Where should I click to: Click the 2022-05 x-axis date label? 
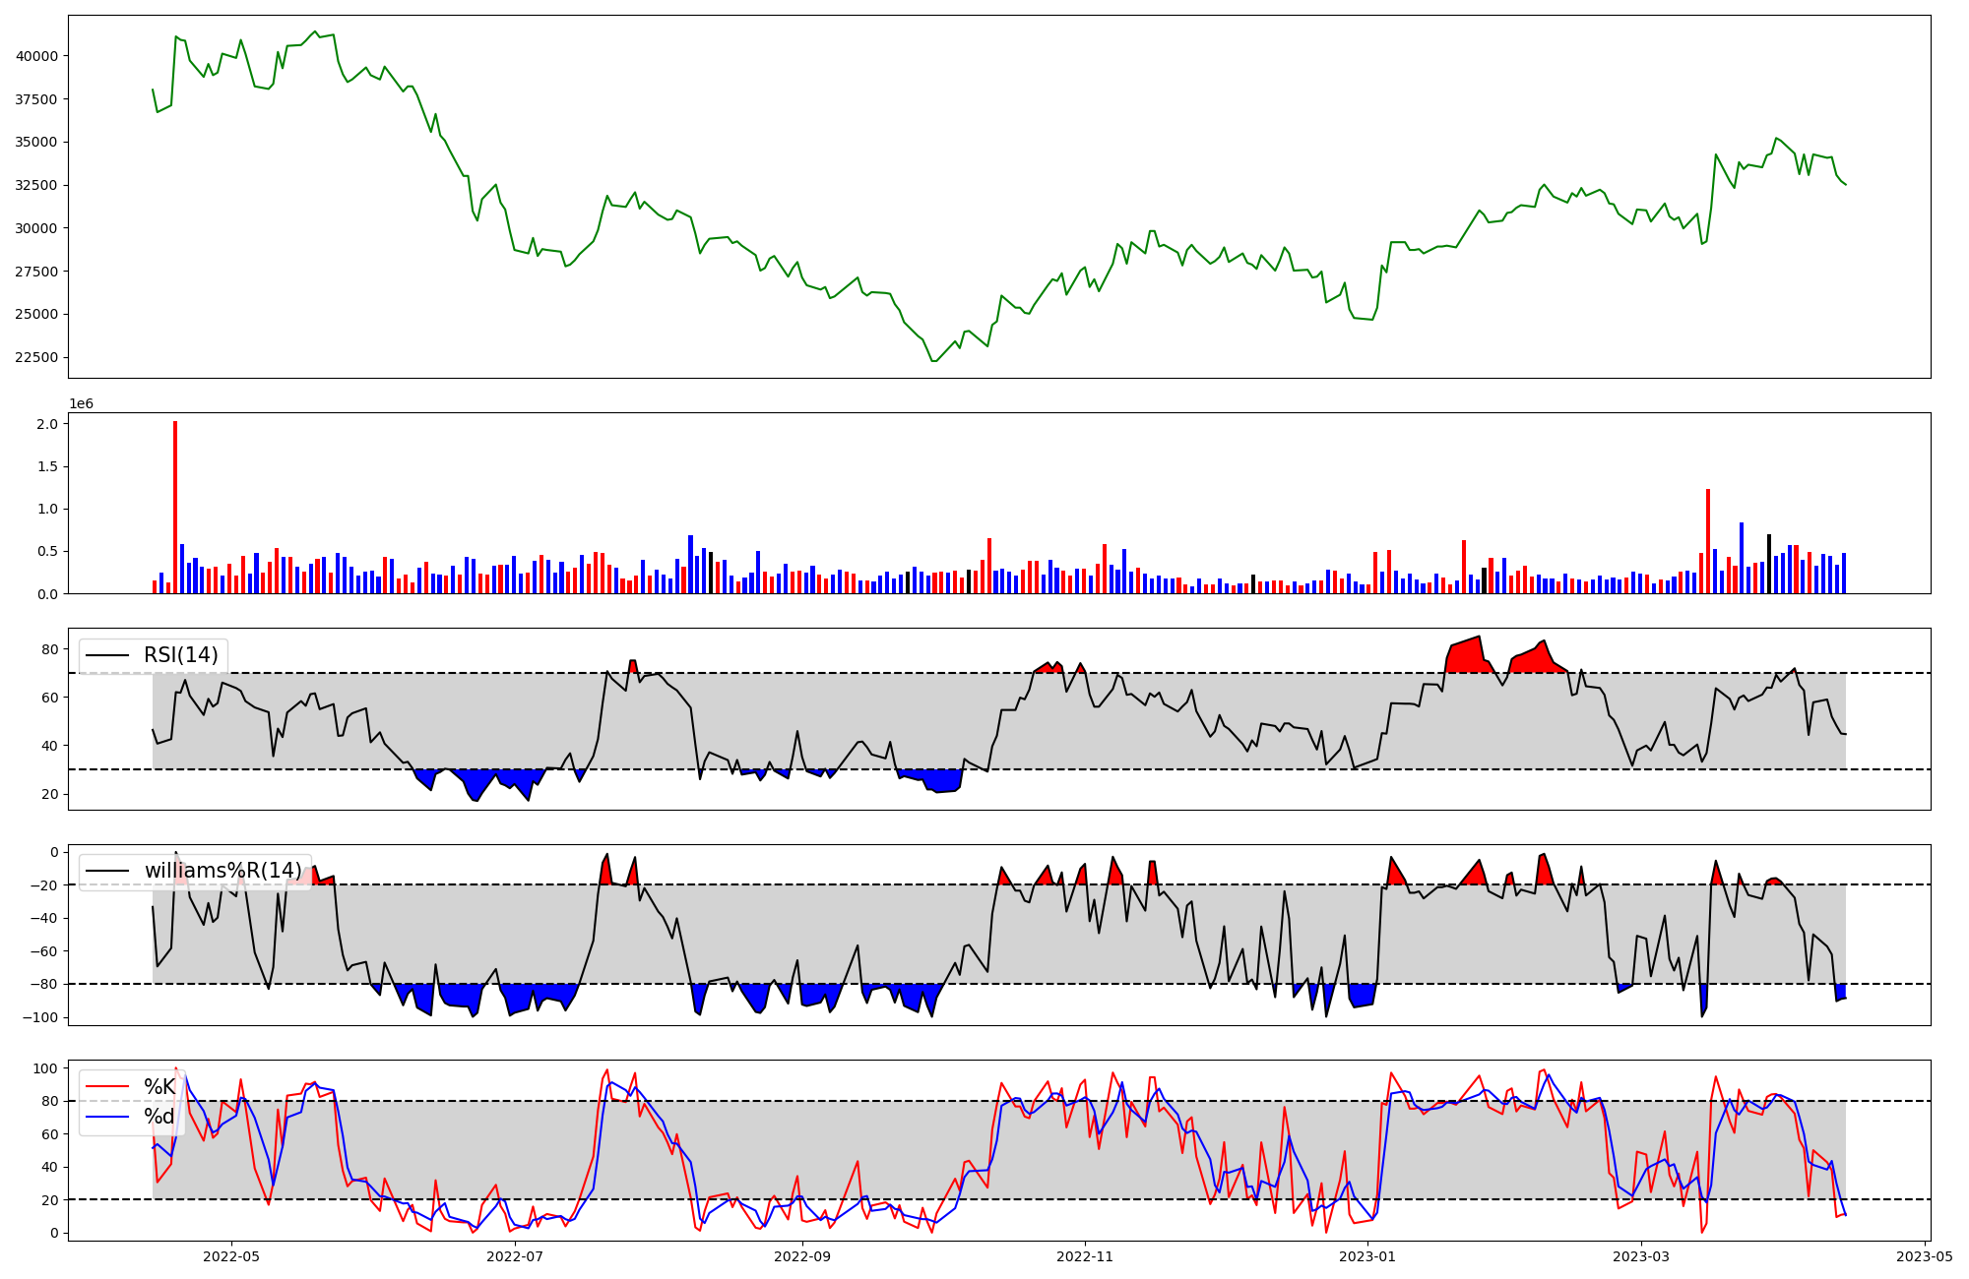tap(231, 1256)
